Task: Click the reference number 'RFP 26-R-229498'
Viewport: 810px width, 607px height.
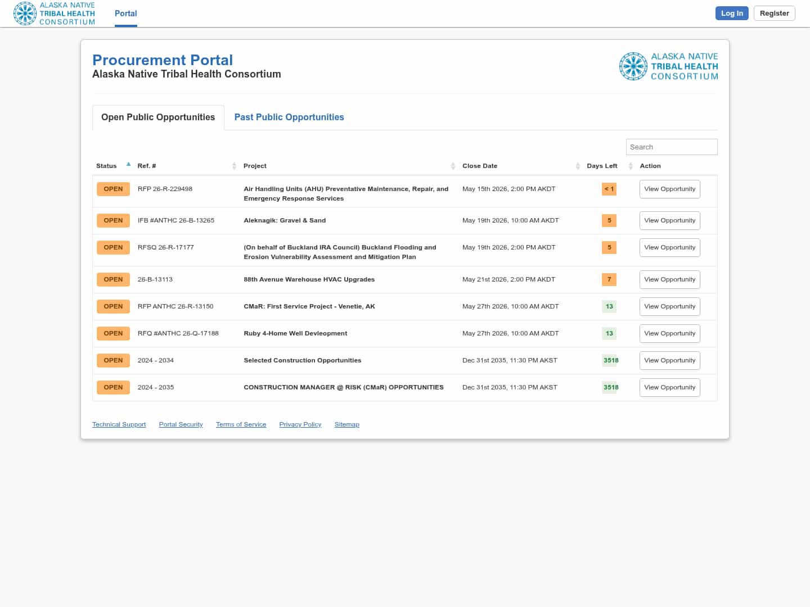Action: point(165,189)
